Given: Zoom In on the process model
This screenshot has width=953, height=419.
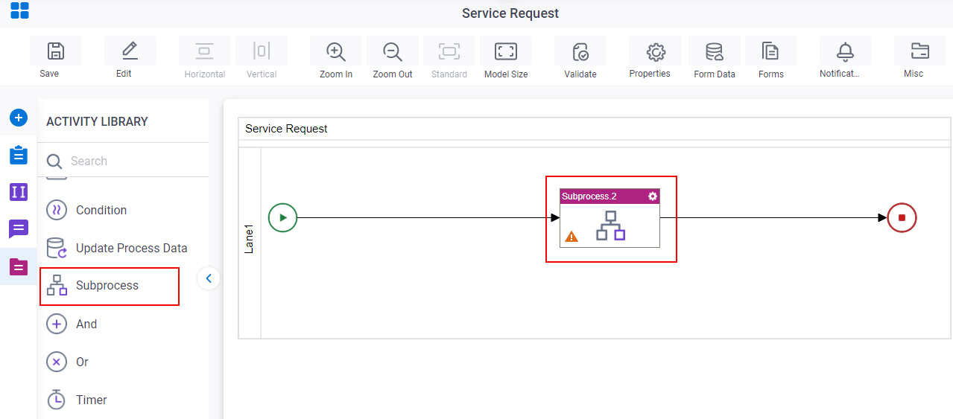Looking at the screenshot, I should (x=336, y=51).
